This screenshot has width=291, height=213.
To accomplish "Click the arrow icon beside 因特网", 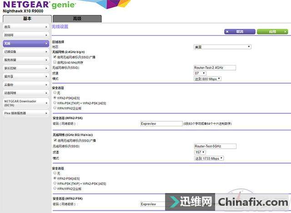I will point(46,35).
